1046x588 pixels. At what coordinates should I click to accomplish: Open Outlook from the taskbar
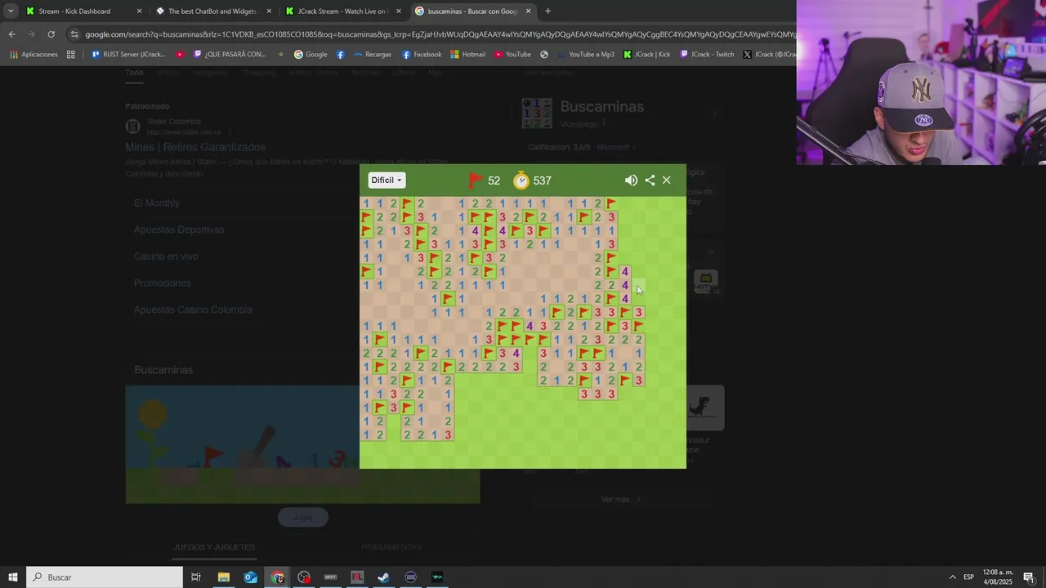tap(250, 577)
